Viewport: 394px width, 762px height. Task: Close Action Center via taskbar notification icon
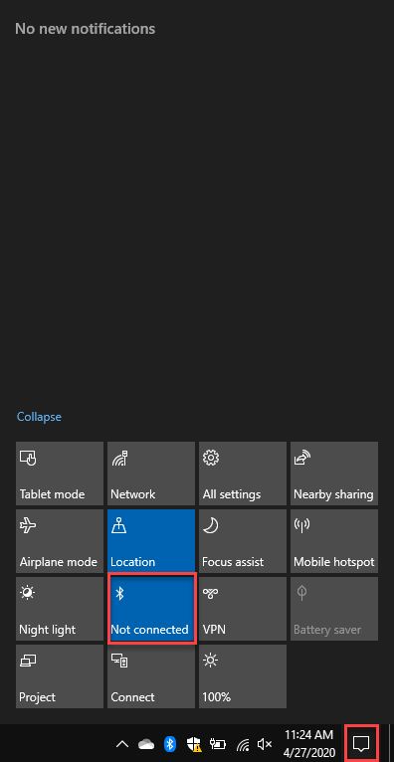point(361,743)
